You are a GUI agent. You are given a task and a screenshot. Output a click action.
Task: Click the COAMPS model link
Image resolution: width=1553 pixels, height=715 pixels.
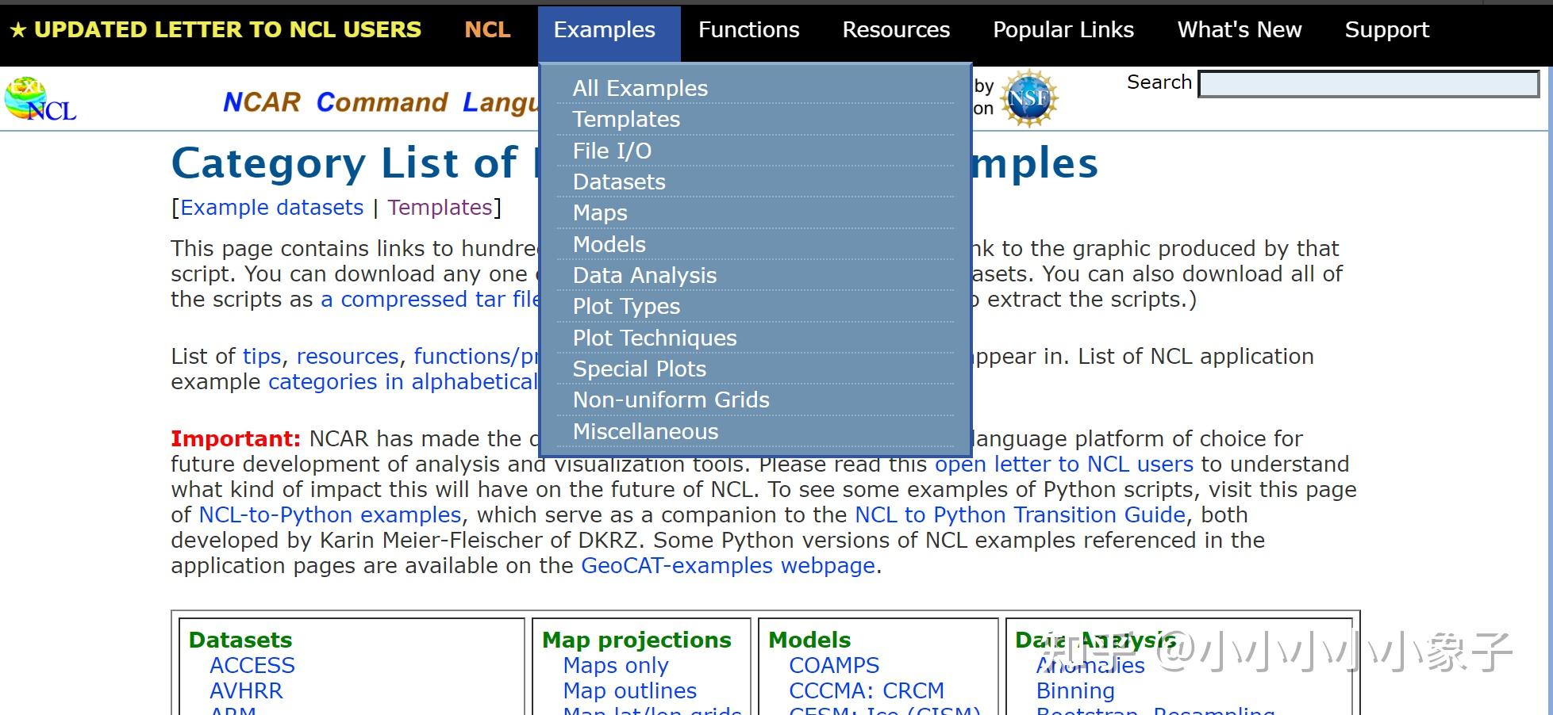point(834,665)
